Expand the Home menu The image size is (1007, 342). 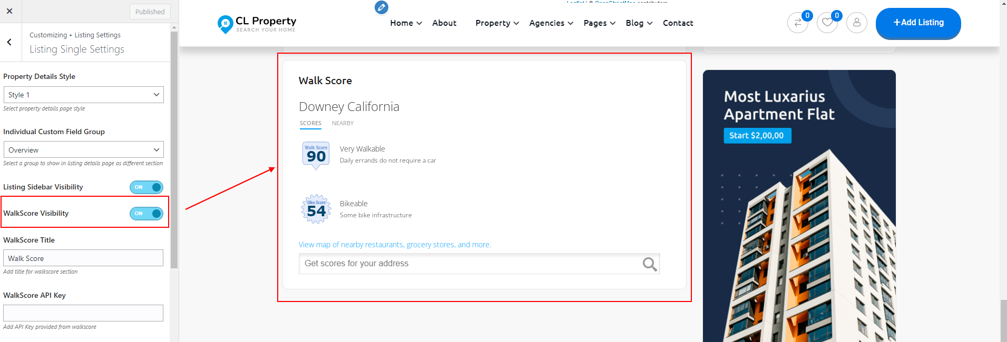click(x=406, y=23)
